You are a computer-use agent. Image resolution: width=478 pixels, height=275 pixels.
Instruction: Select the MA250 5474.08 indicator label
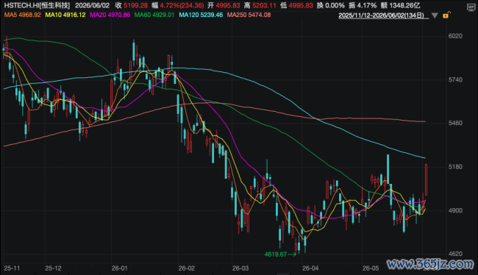tap(249, 15)
